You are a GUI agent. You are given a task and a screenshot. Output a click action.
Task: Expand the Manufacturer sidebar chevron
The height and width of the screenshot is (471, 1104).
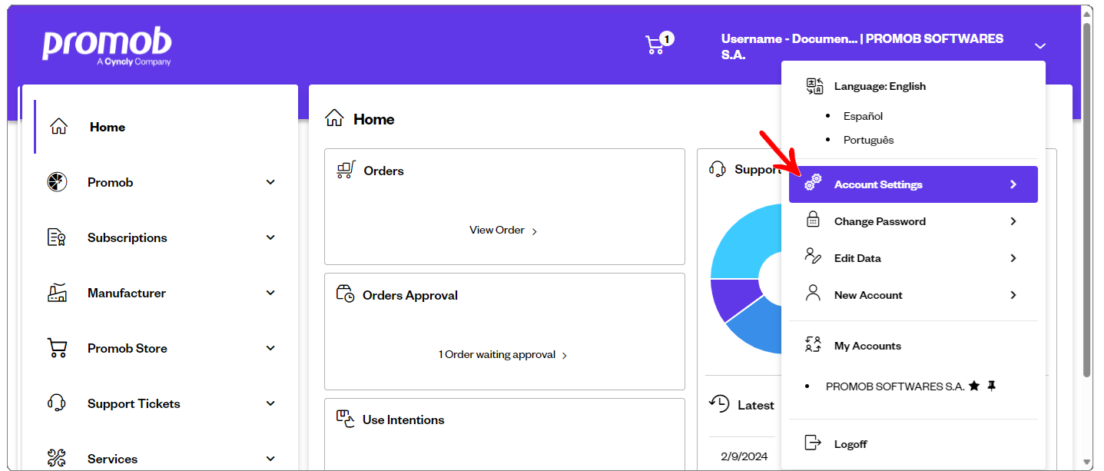pyautogui.click(x=270, y=293)
